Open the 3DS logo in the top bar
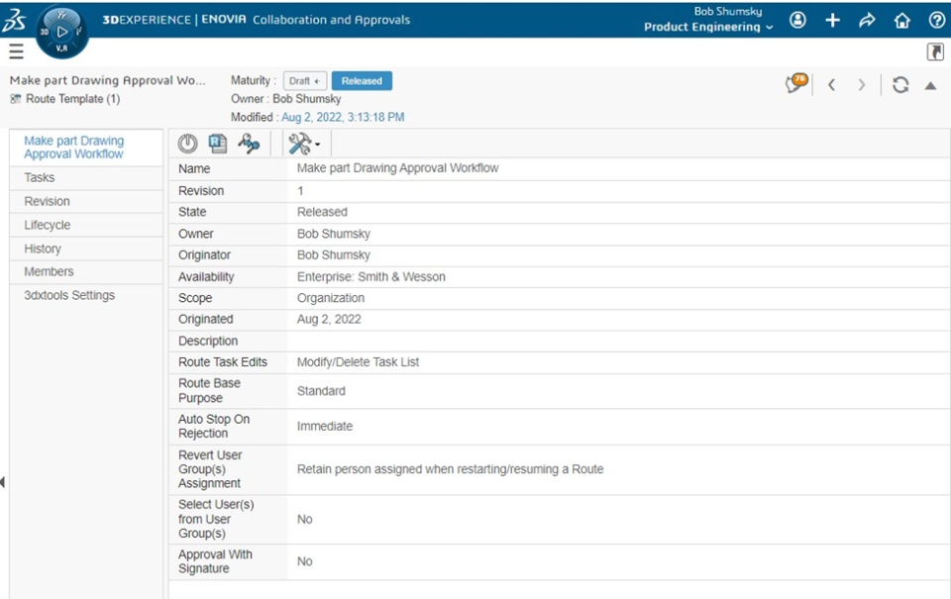Screen dimensions: 951x599 coord(14,20)
